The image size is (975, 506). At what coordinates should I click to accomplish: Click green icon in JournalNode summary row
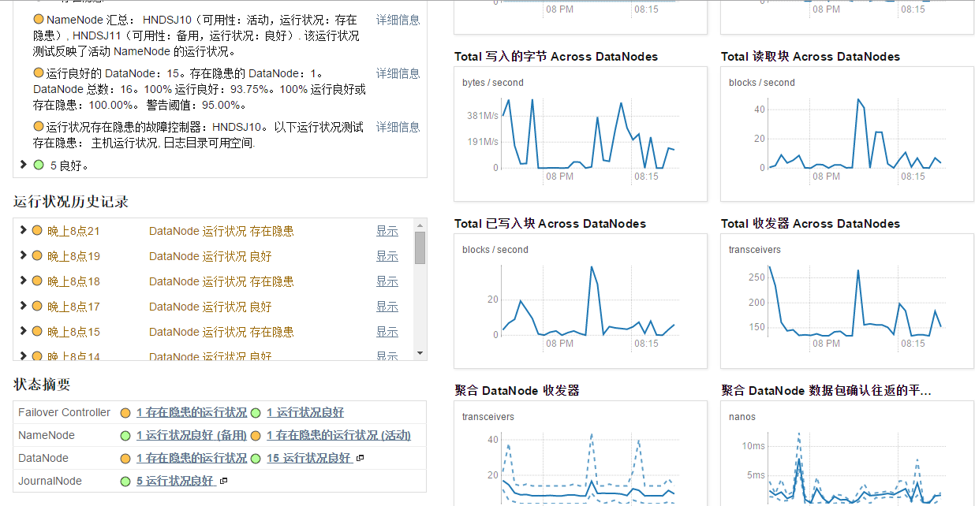pyautogui.click(x=125, y=482)
